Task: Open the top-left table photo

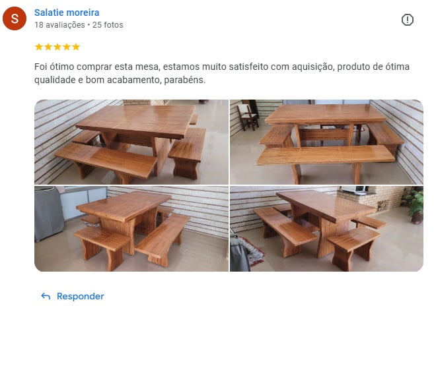Action: coord(131,142)
